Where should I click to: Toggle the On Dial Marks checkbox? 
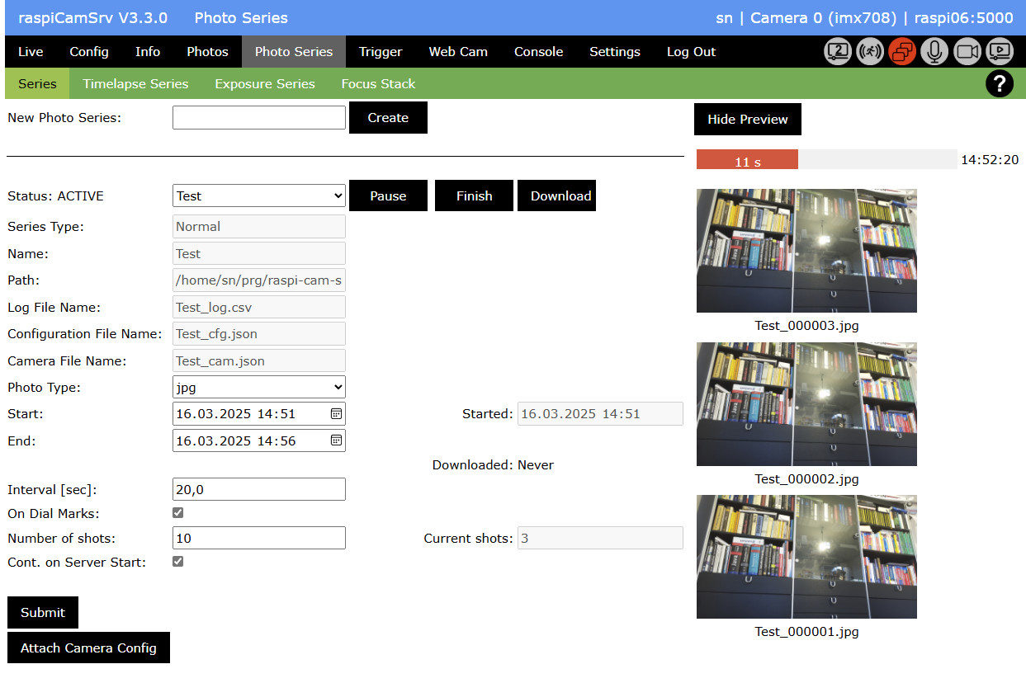pos(177,512)
